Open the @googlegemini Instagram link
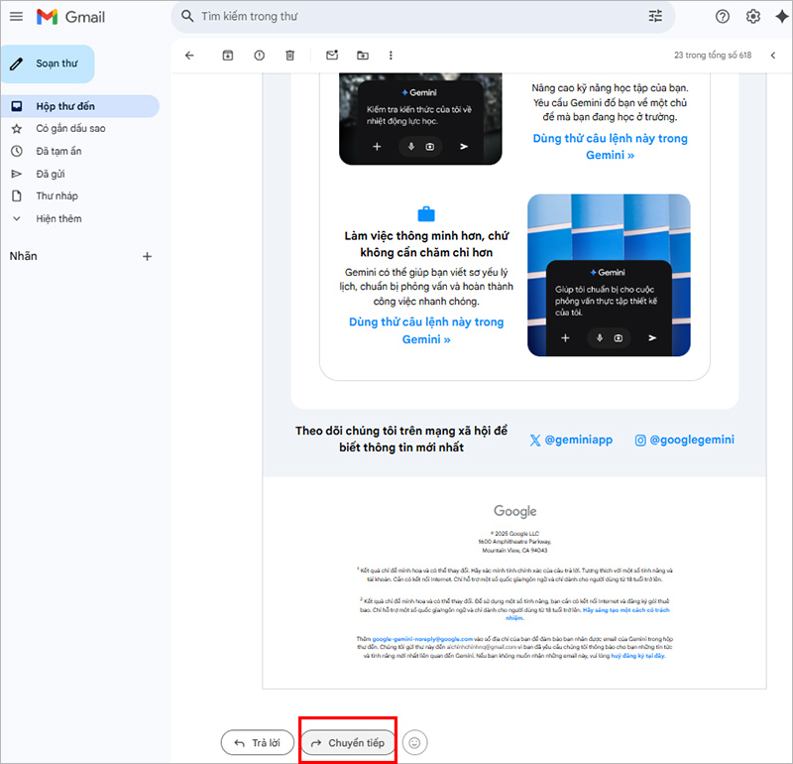 coord(685,440)
